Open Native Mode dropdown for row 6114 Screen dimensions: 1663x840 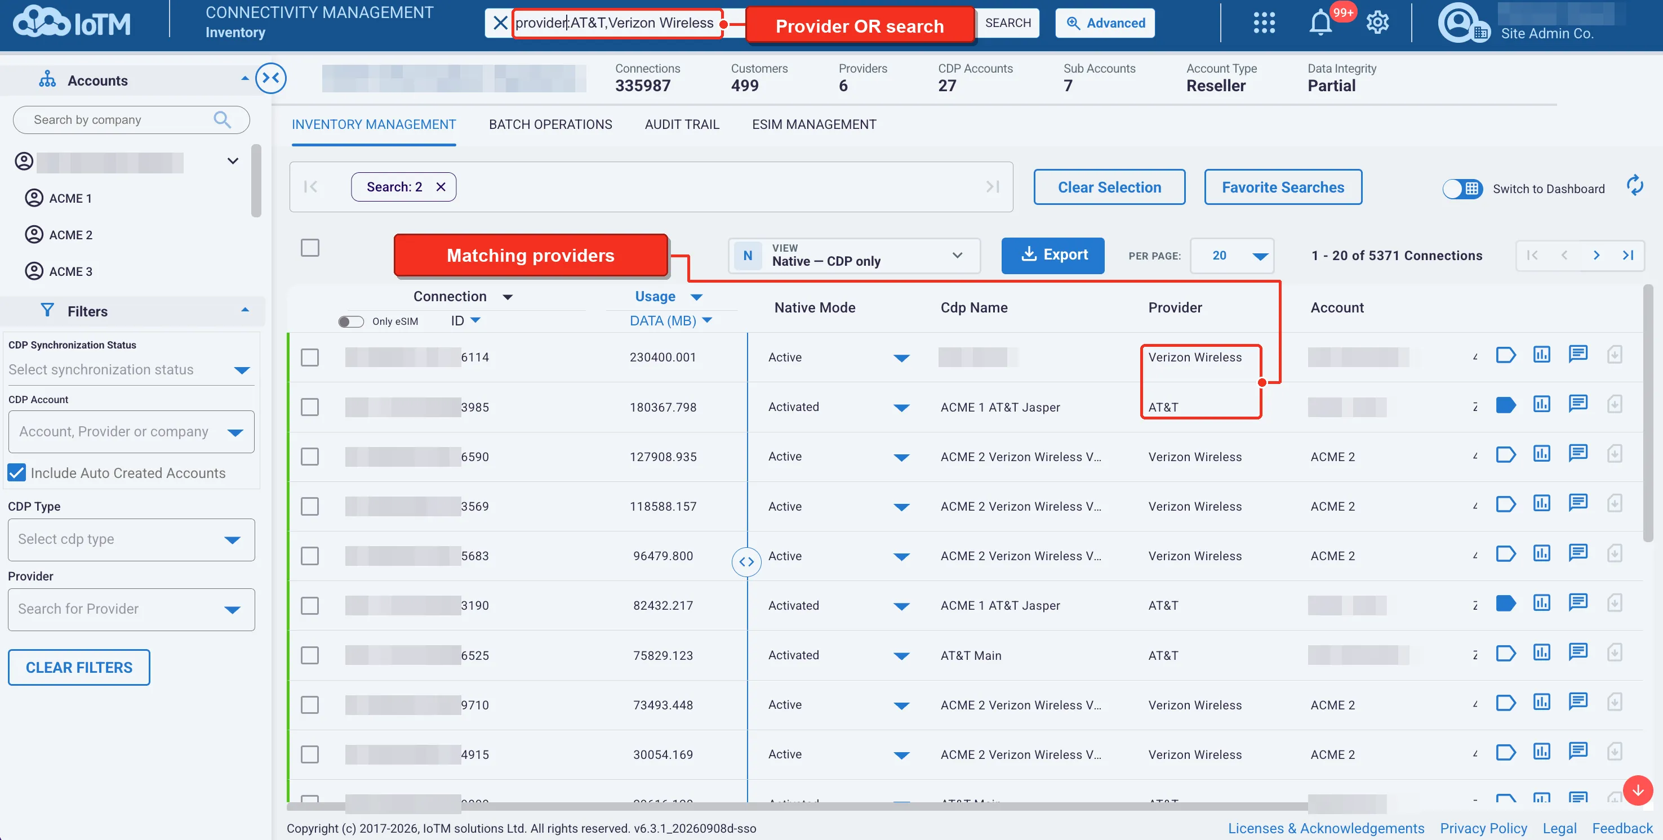pyautogui.click(x=901, y=358)
